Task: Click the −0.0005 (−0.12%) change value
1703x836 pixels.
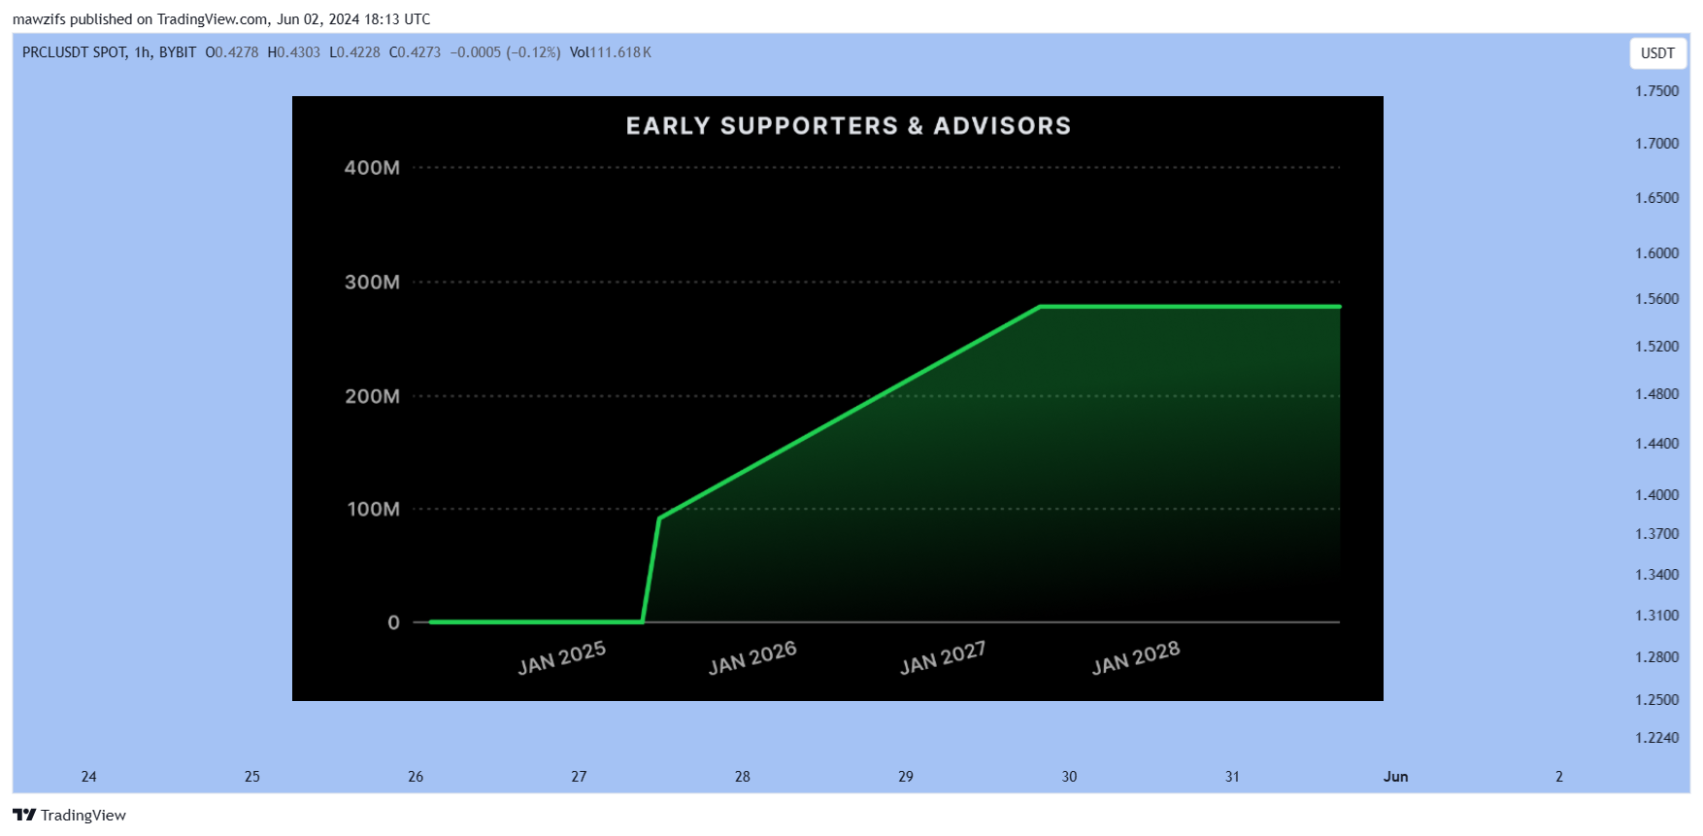Action: click(505, 52)
